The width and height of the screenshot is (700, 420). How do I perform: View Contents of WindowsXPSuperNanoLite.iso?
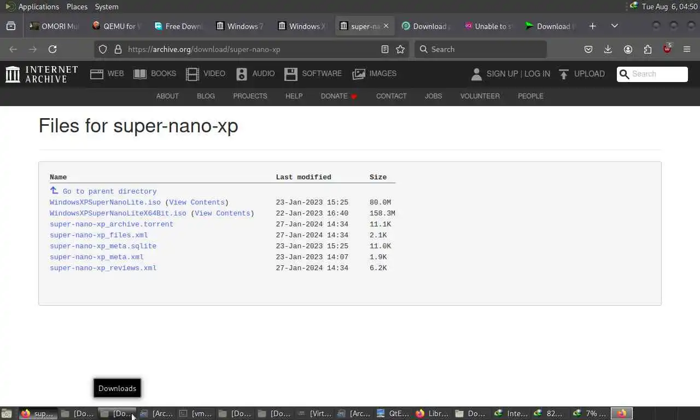click(x=197, y=202)
